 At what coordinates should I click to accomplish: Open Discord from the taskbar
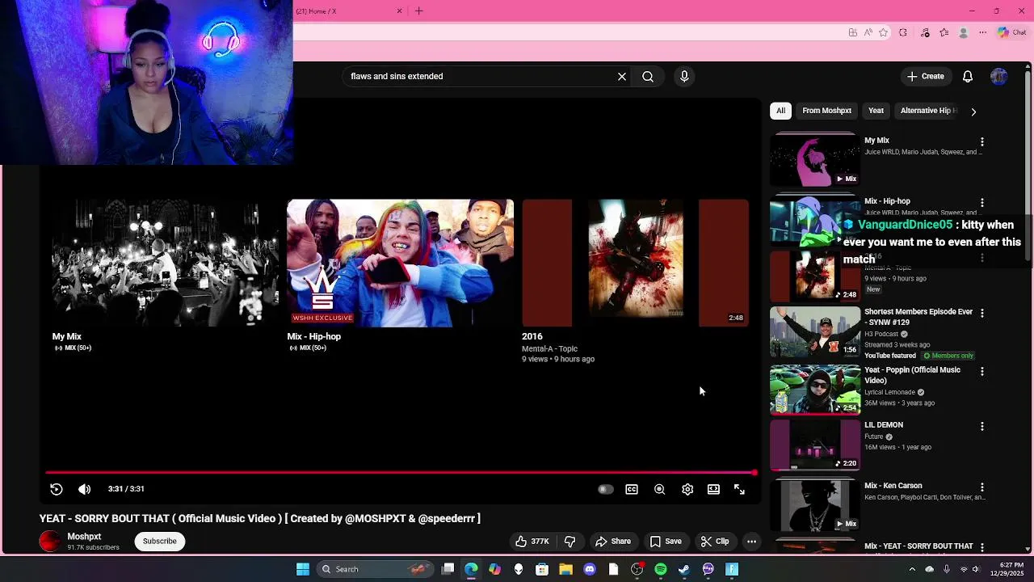pyautogui.click(x=590, y=569)
